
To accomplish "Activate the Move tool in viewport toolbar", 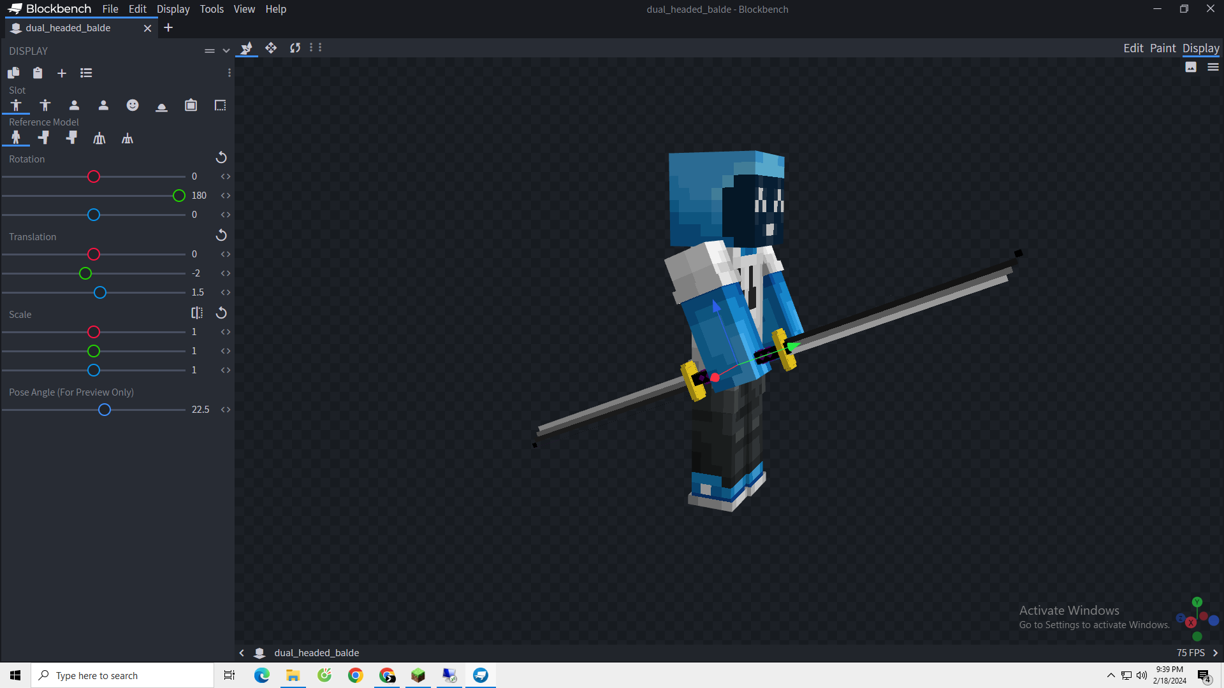I will coord(271,48).
